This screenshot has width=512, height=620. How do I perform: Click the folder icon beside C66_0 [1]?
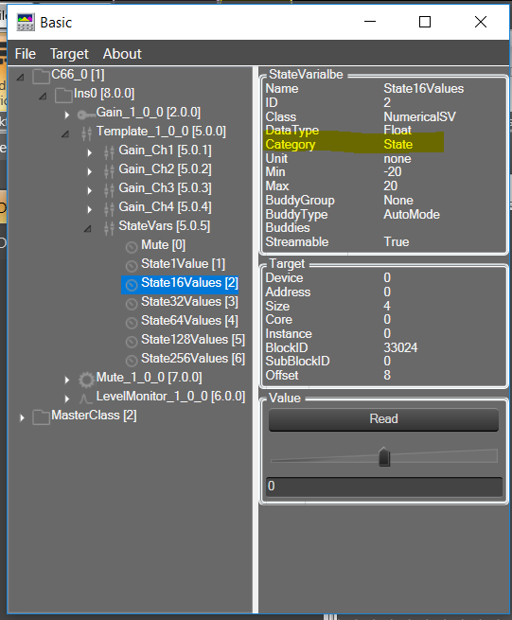point(41,77)
